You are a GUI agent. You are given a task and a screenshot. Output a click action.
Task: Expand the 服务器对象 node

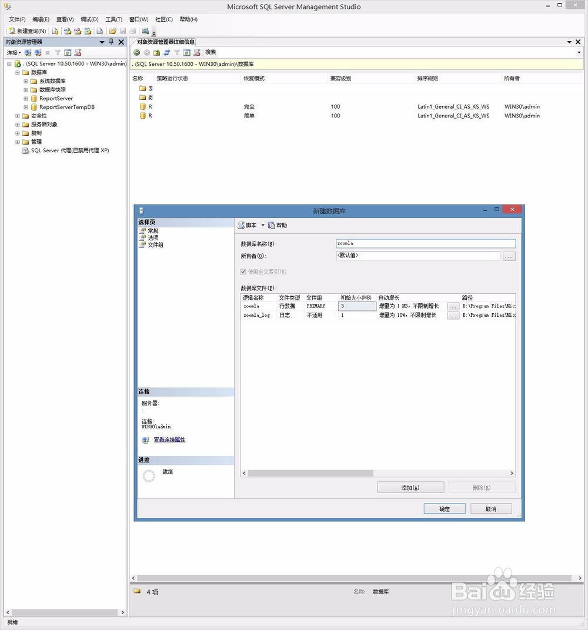17,125
